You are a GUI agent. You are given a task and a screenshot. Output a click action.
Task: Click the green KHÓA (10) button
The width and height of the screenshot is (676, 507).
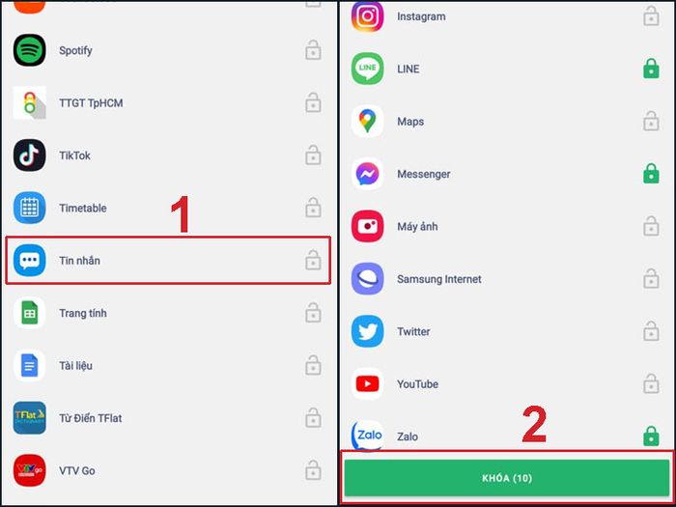(507, 478)
